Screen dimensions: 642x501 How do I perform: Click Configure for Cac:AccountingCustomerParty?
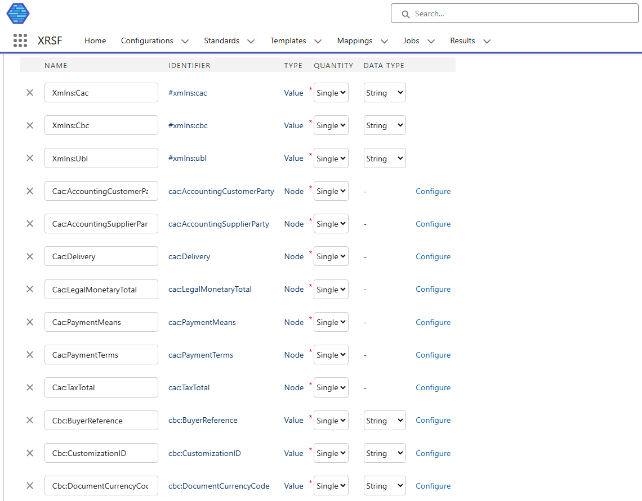point(433,191)
